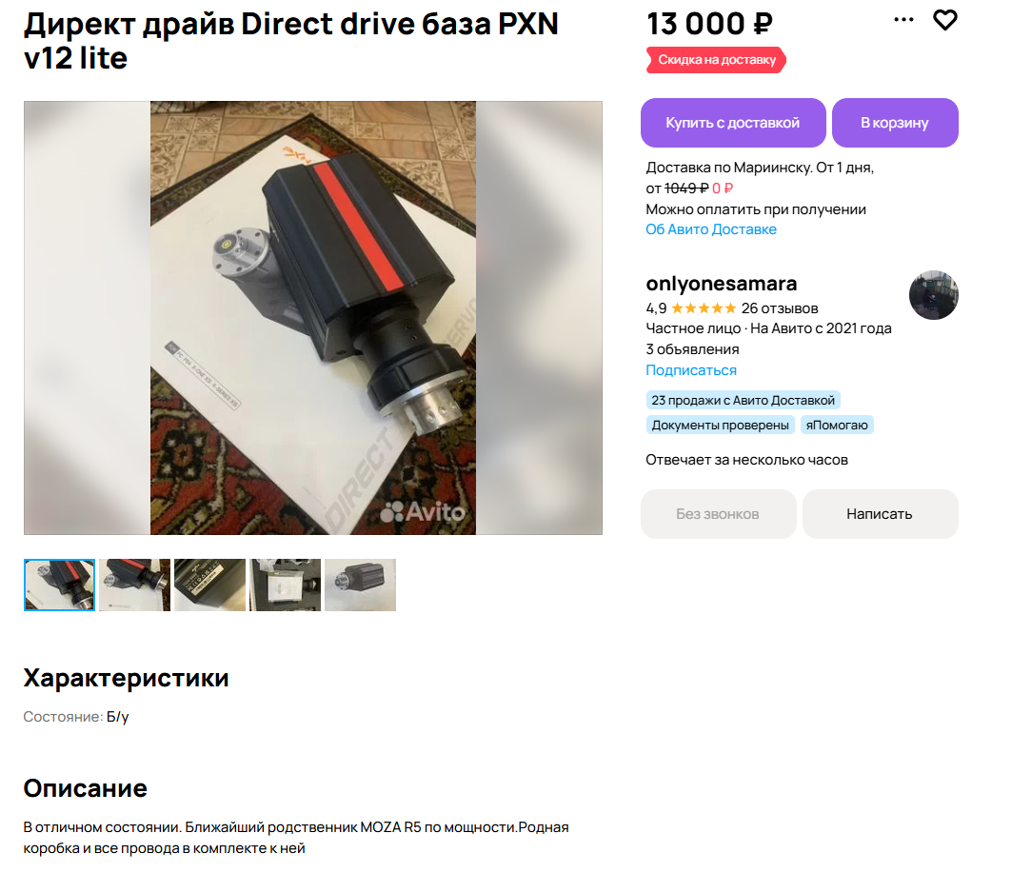Click the "Скидка на доставку" discount badge
1012x873 pixels.
pyautogui.click(x=717, y=60)
